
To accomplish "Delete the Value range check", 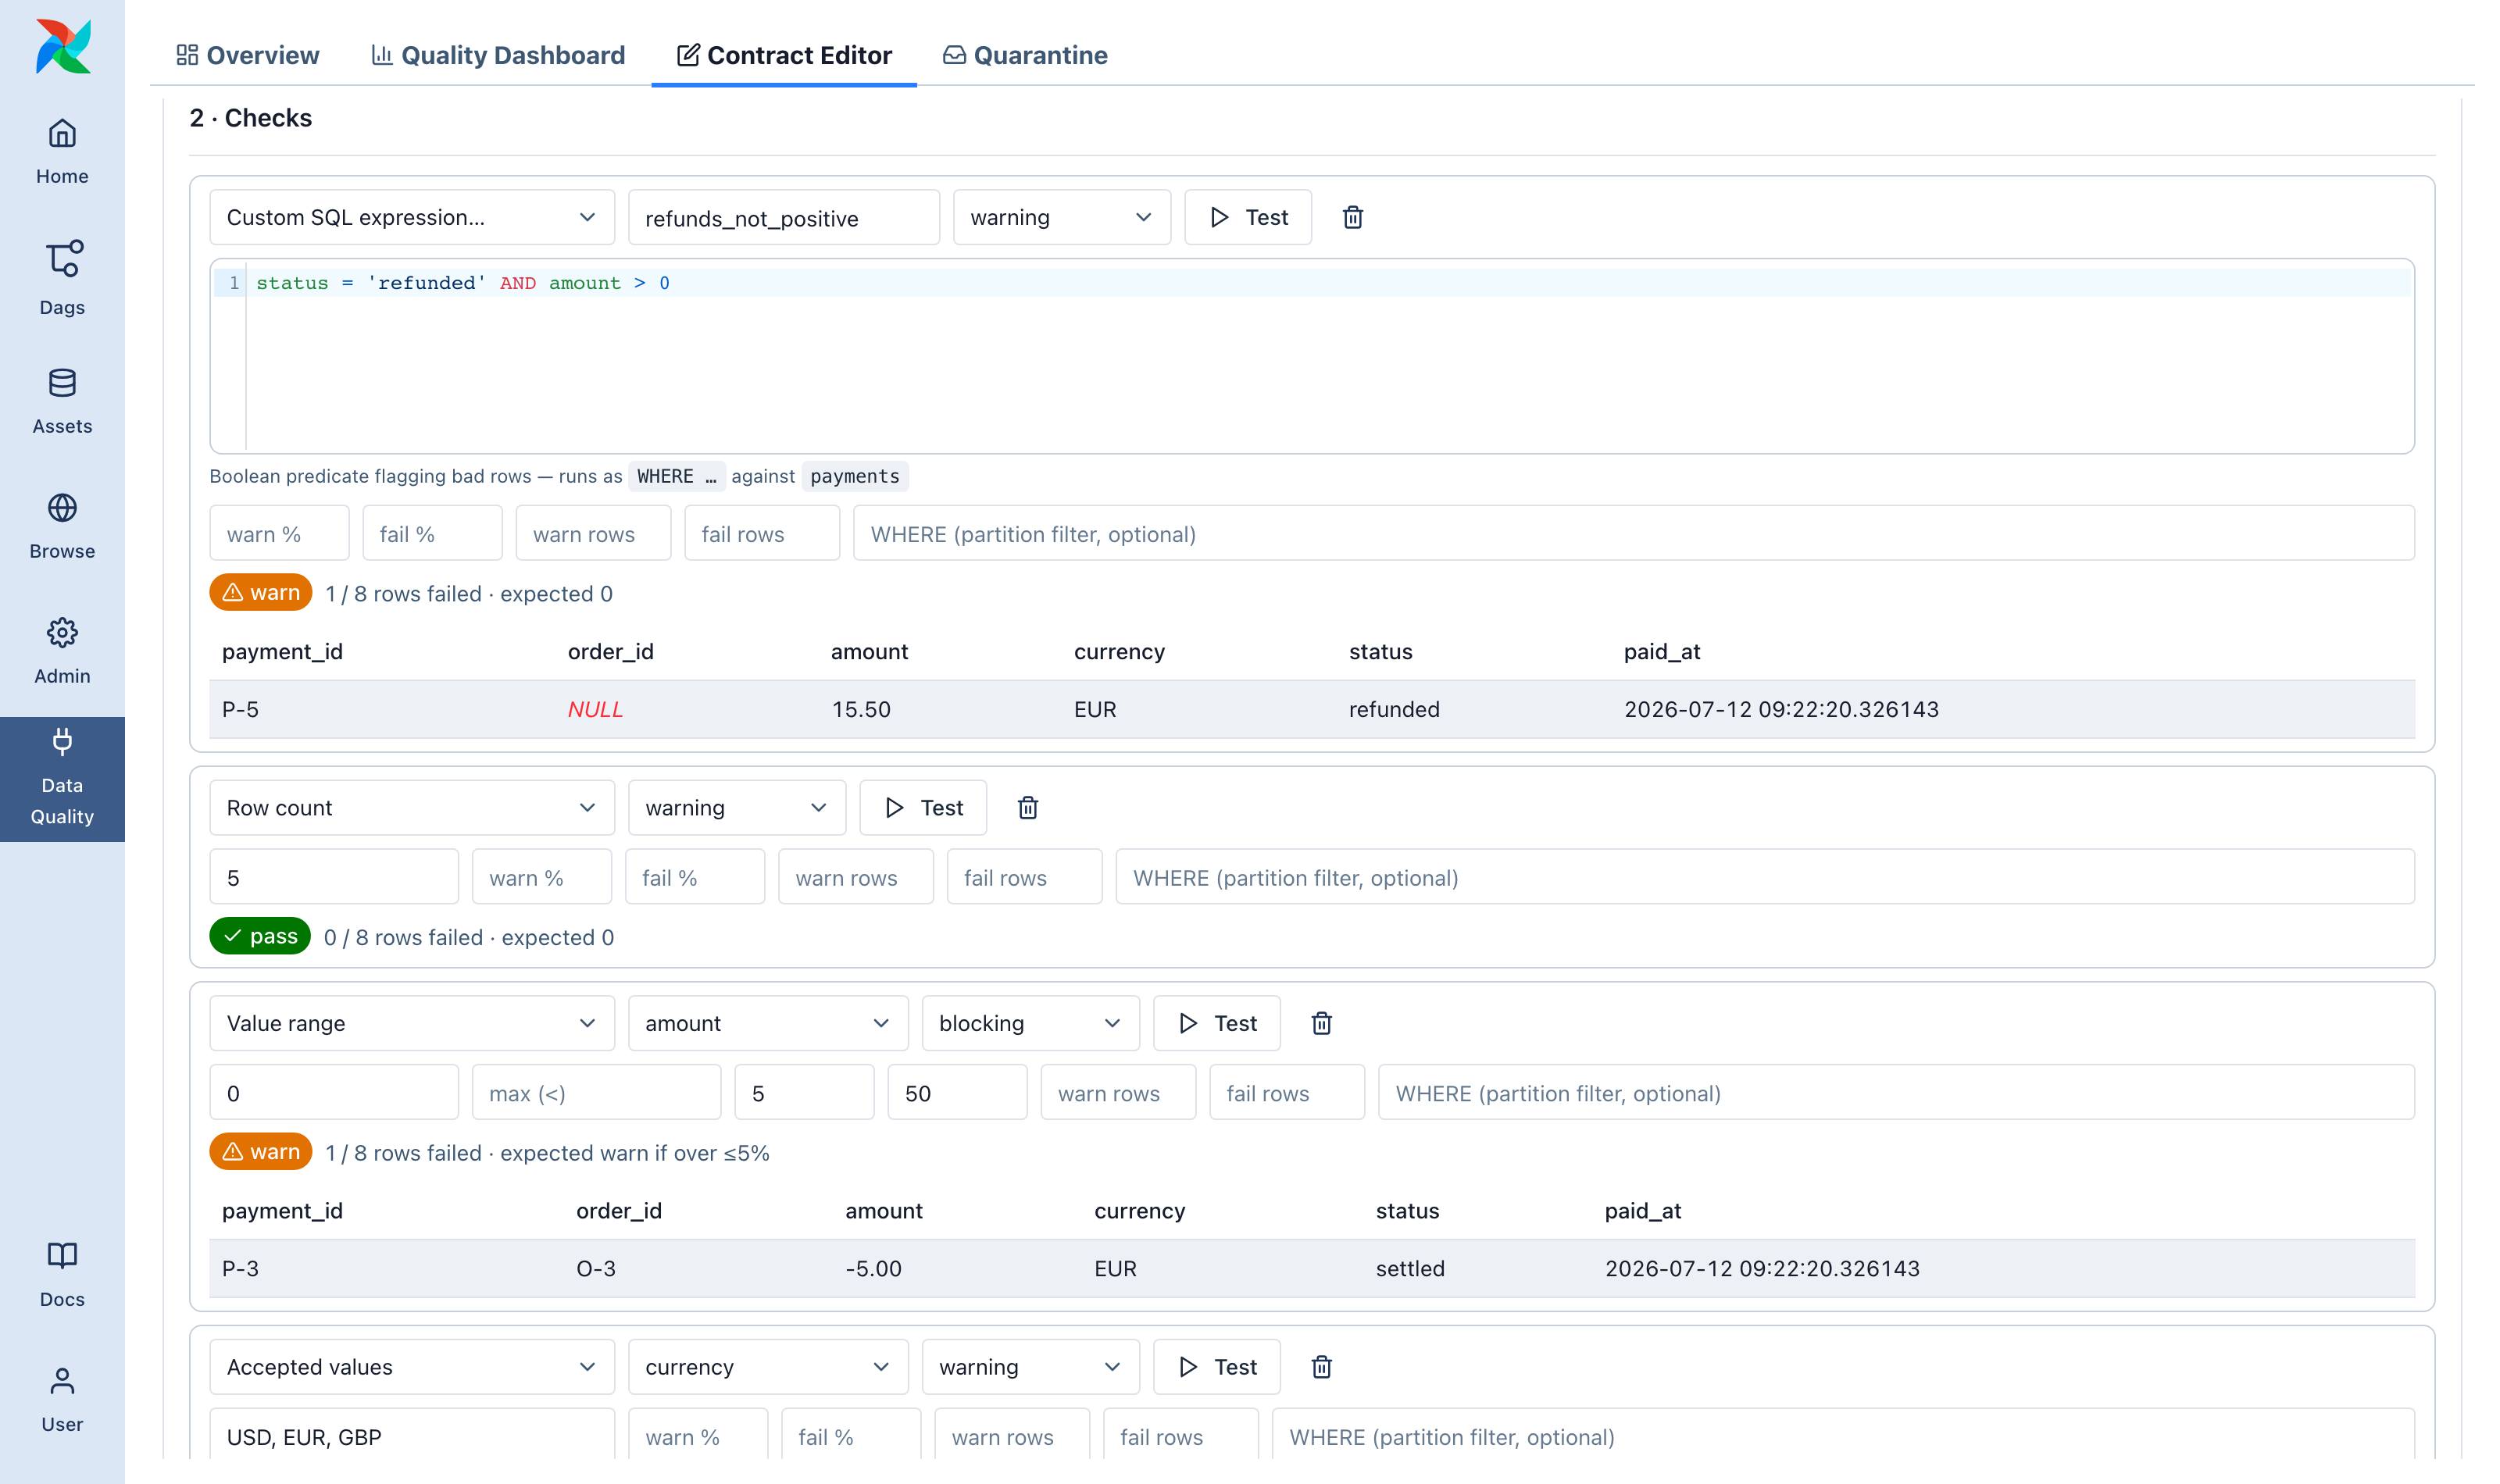I will coord(1321,1023).
